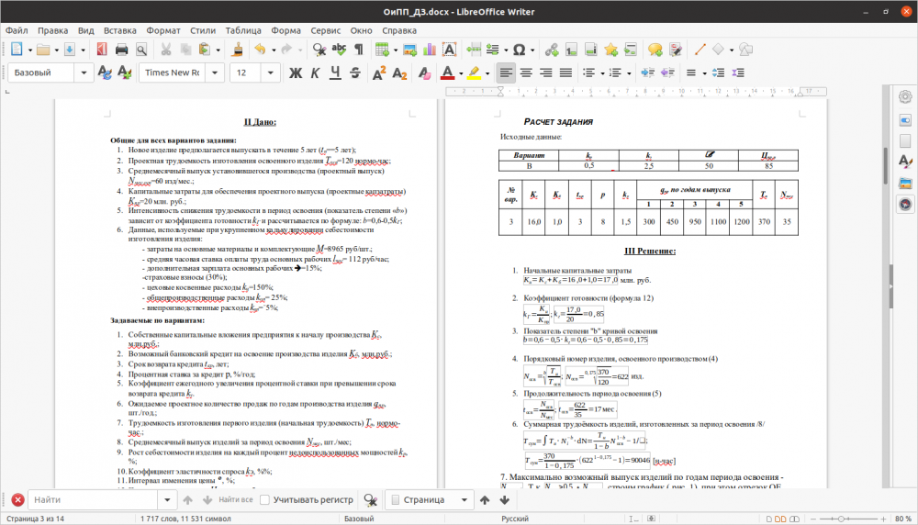Screen dimensions: 918x525
Task: Toggle formatting marks (pilcrow icon)
Action: 359,50
